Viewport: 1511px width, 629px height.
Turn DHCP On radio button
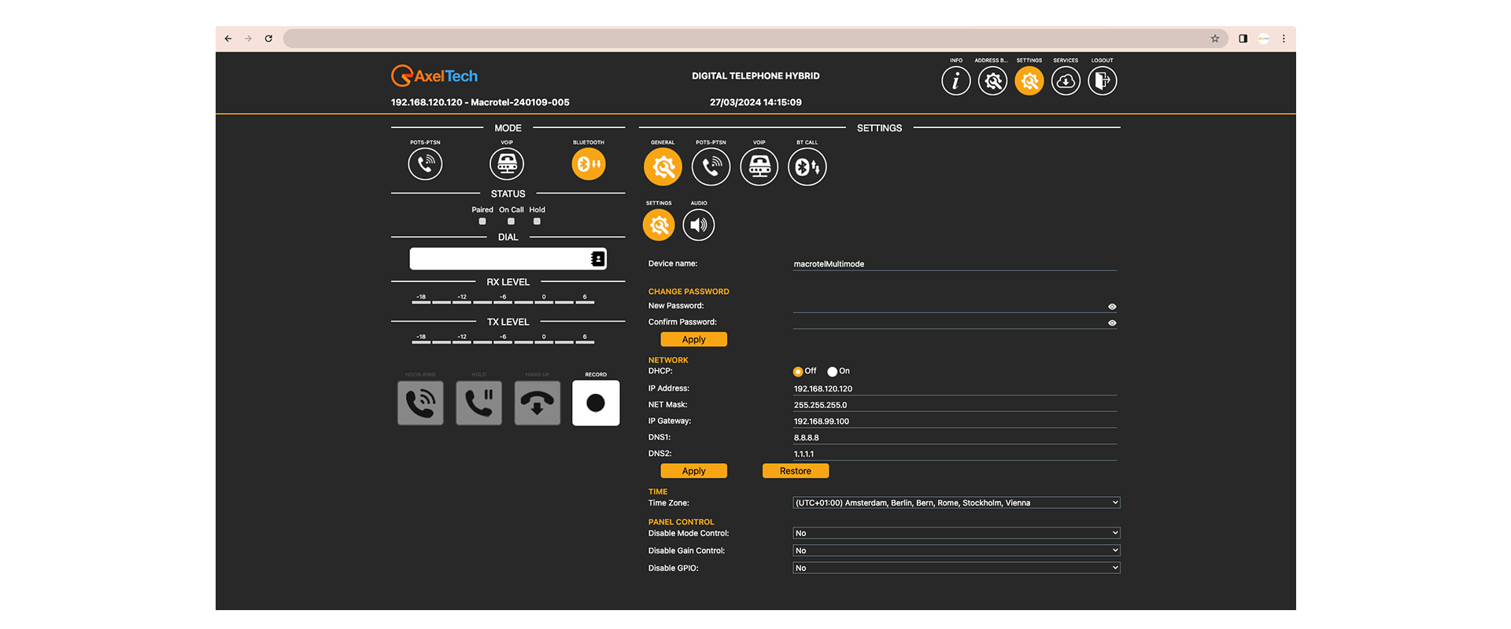[x=833, y=372]
